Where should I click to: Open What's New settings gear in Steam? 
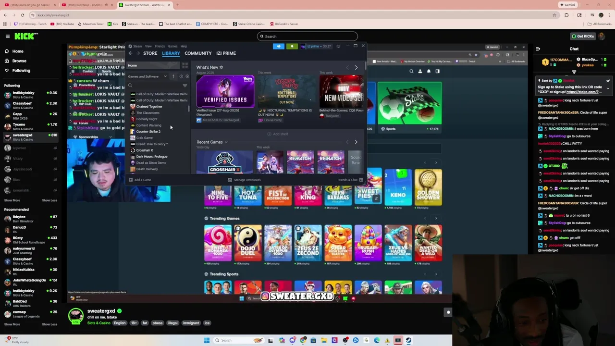click(221, 67)
